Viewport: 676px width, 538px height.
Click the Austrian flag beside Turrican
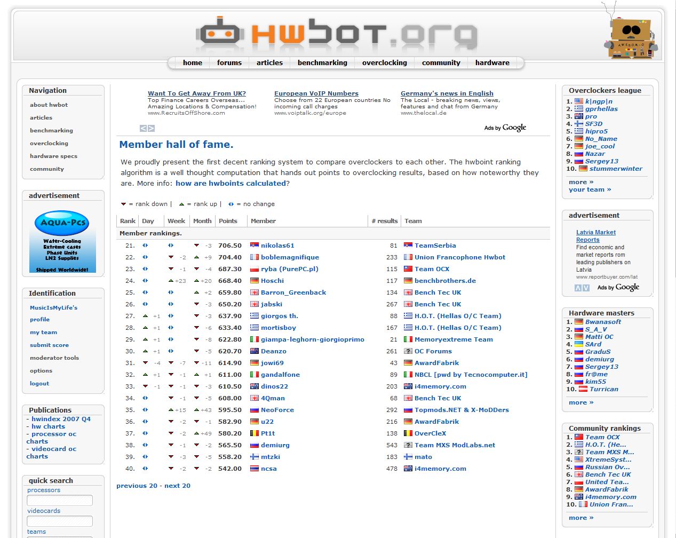point(583,389)
